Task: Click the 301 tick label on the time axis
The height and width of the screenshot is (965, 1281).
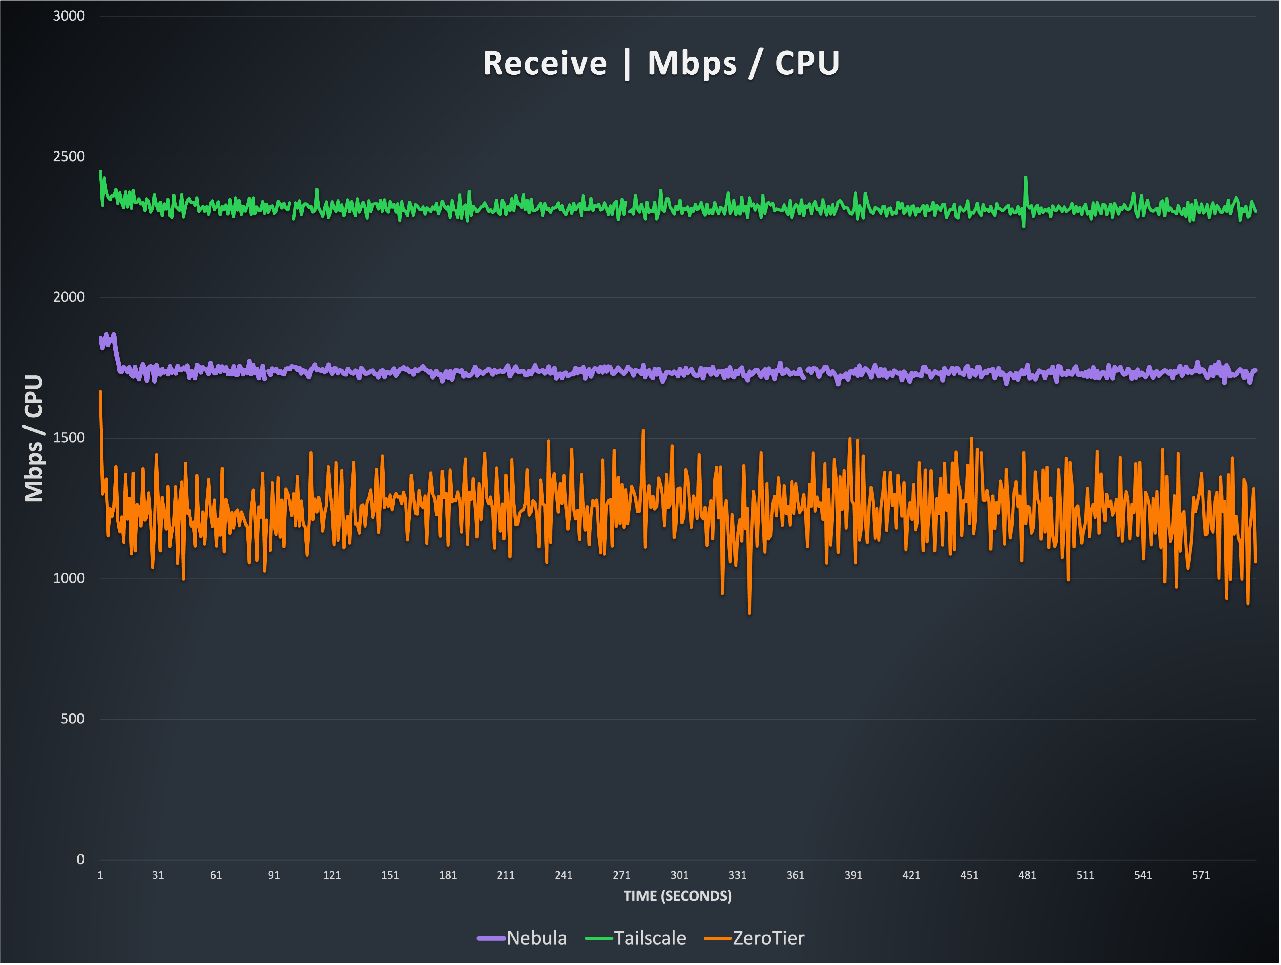Action: pyautogui.click(x=679, y=875)
